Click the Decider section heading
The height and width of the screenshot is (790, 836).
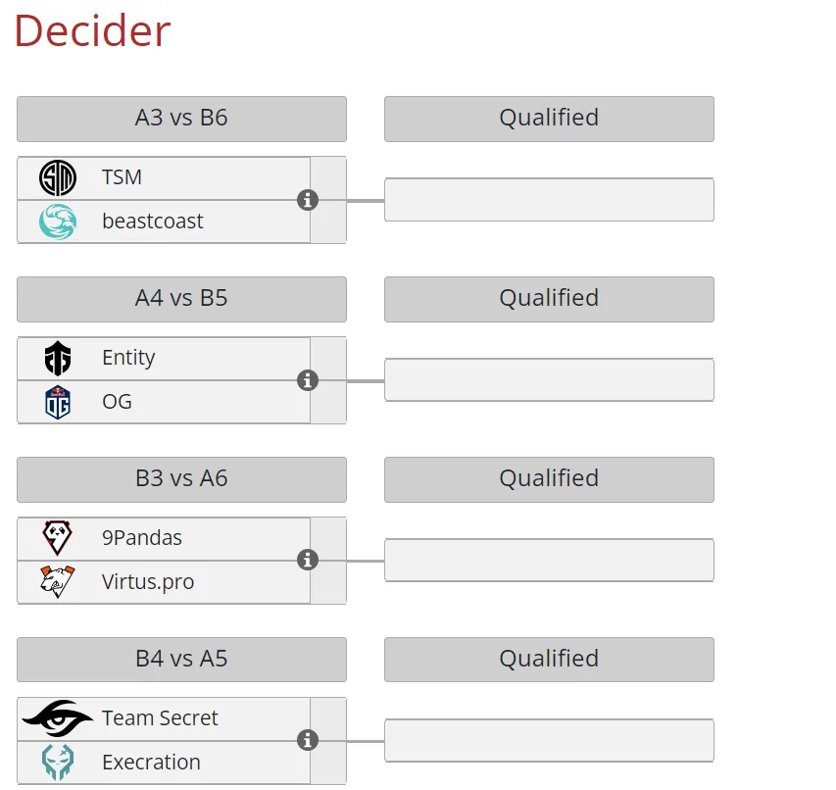(x=92, y=31)
